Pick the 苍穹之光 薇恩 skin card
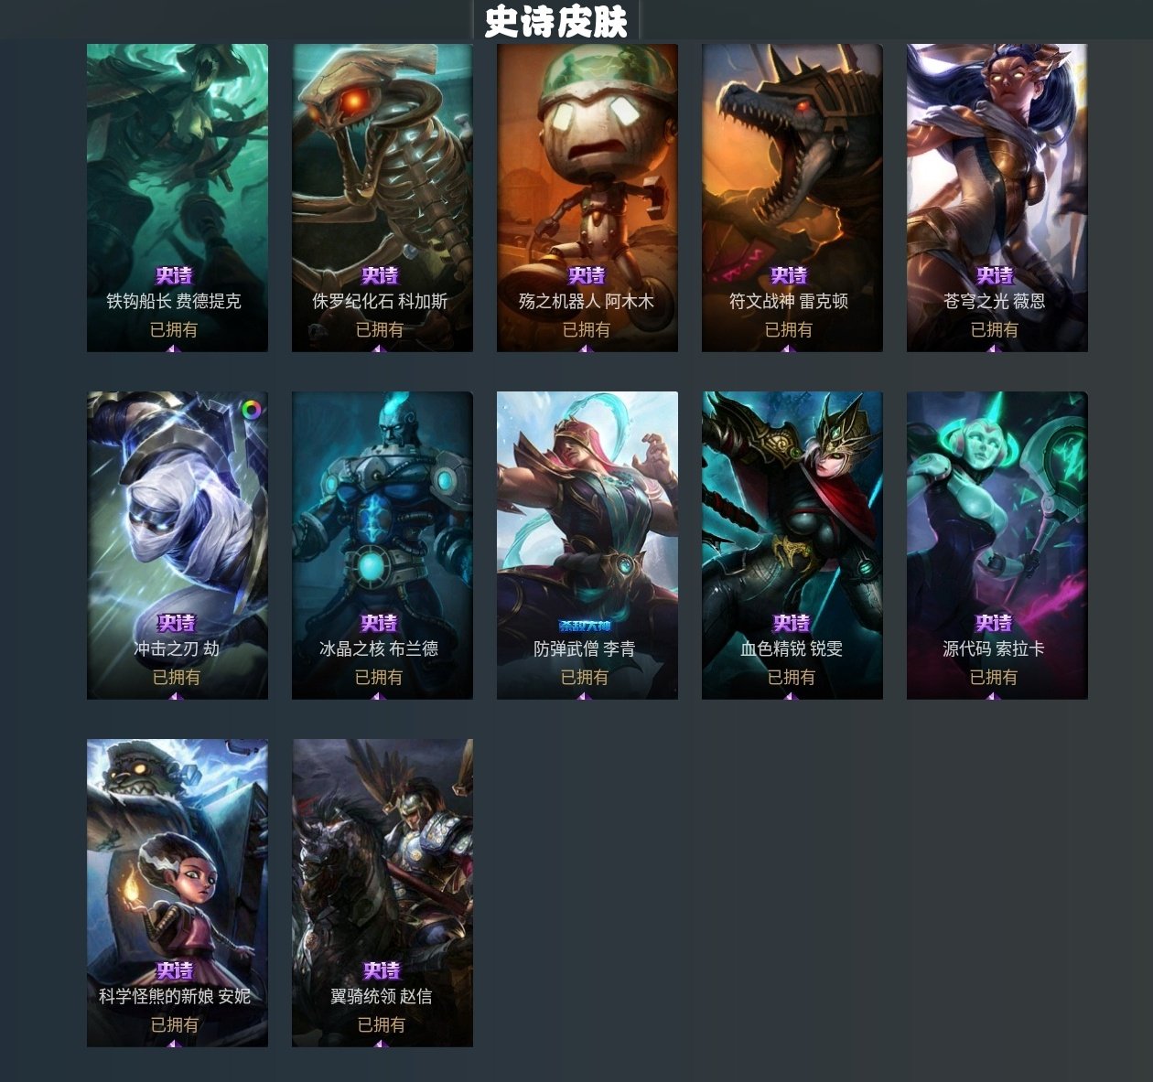The height and width of the screenshot is (1082, 1153). (x=997, y=198)
